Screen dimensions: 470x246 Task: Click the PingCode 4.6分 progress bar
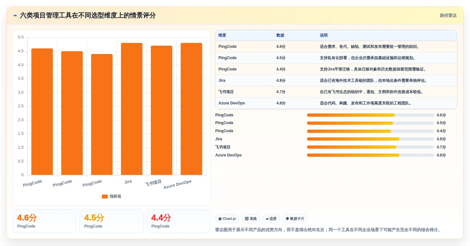370,115
